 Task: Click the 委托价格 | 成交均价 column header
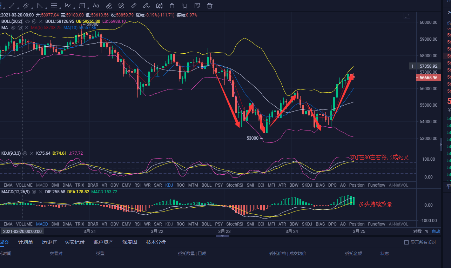click(x=288, y=253)
